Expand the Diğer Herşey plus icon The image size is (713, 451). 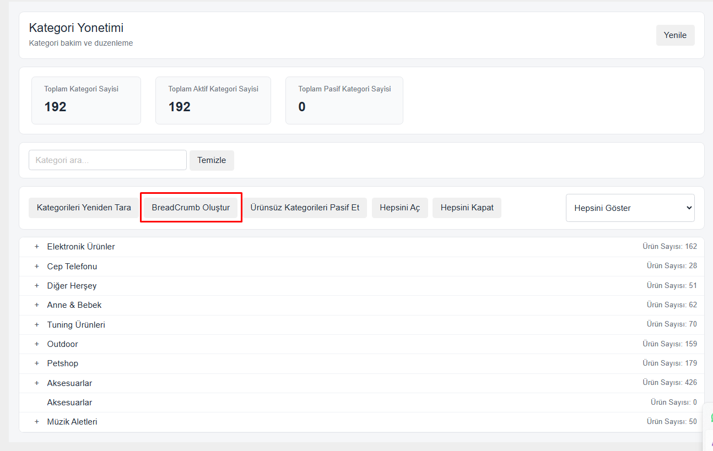(x=37, y=286)
